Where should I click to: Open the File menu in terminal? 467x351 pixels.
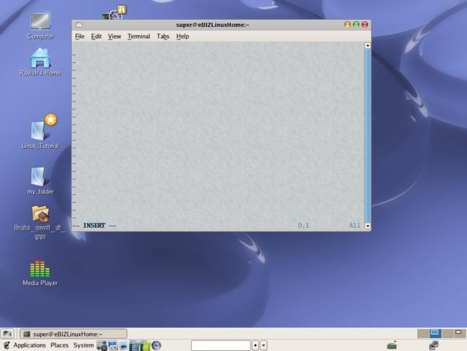click(x=79, y=37)
